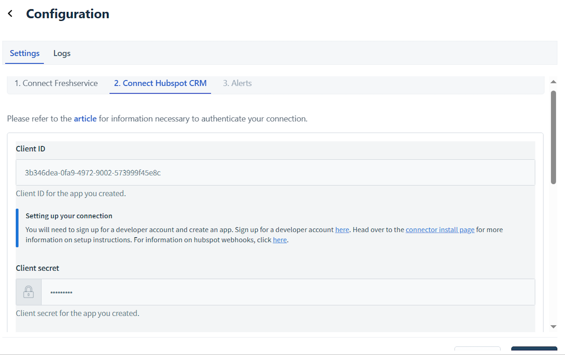
Task: Click the scroll down arrow of the panel
Action: point(553,327)
